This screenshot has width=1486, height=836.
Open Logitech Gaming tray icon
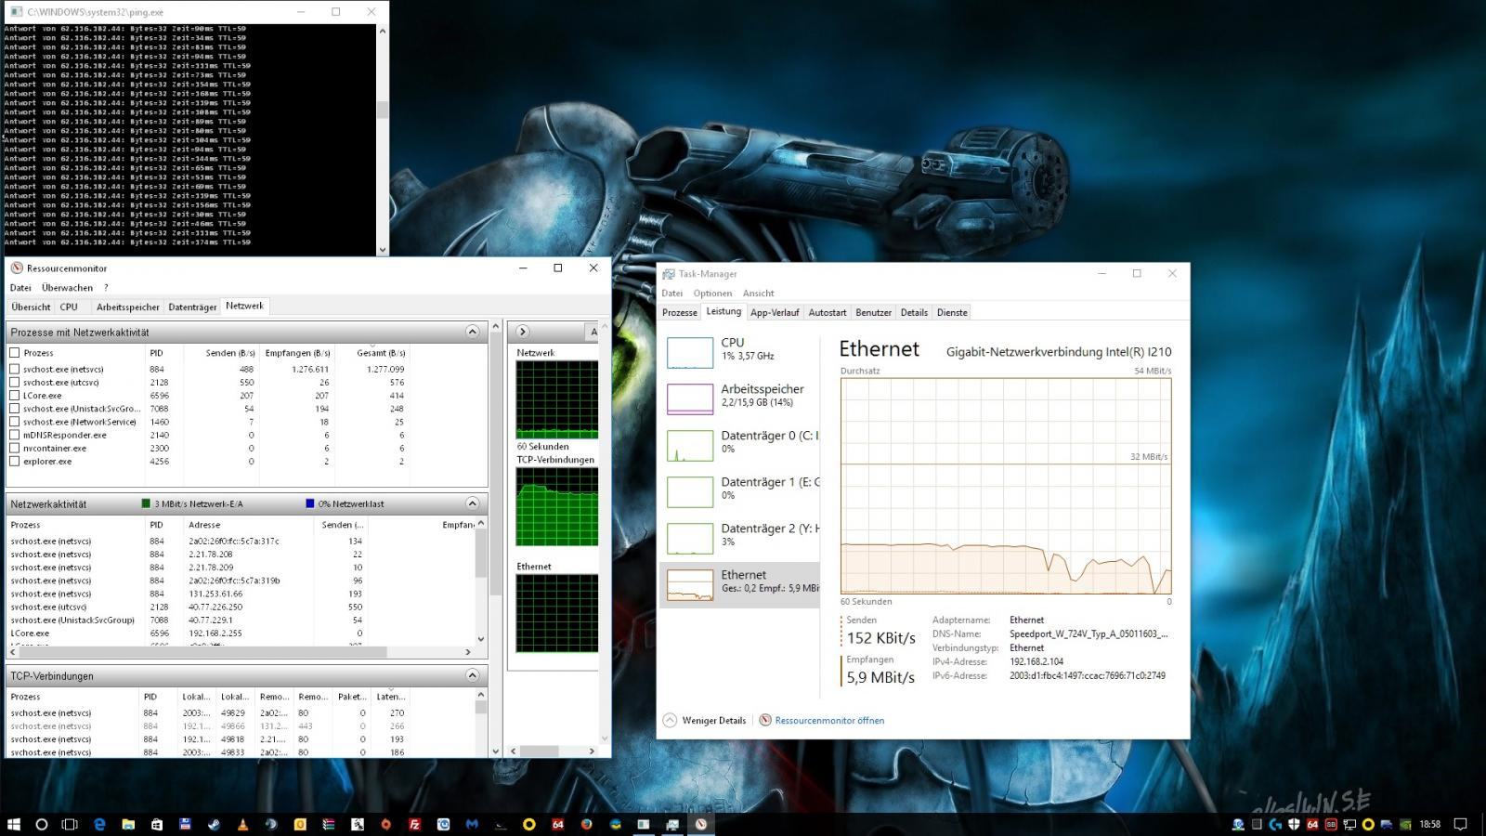pos(1275,824)
